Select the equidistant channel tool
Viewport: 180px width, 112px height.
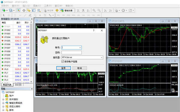pos(30,15)
